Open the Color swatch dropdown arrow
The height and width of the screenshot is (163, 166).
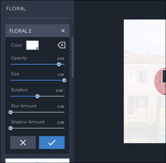tap(37, 49)
